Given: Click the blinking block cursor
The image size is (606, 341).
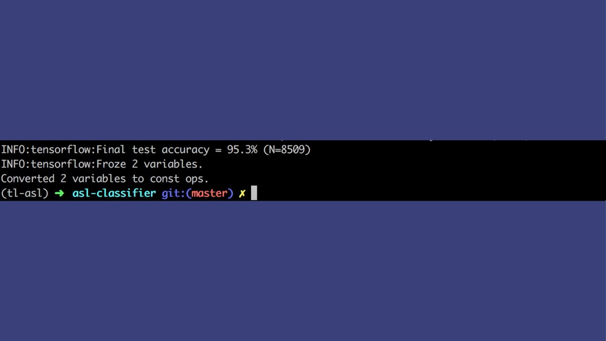Looking at the screenshot, I should pyautogui.click(x=254, y=193).
